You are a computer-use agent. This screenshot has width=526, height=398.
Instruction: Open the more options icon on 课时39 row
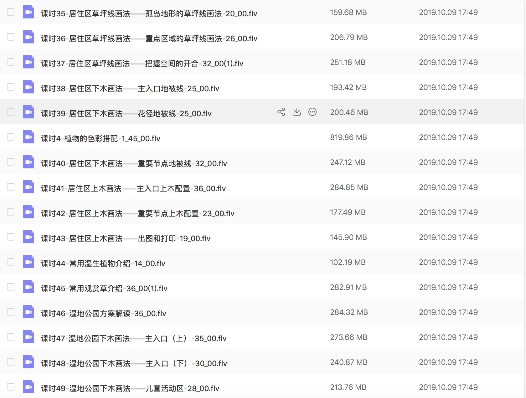click(312, 112)
